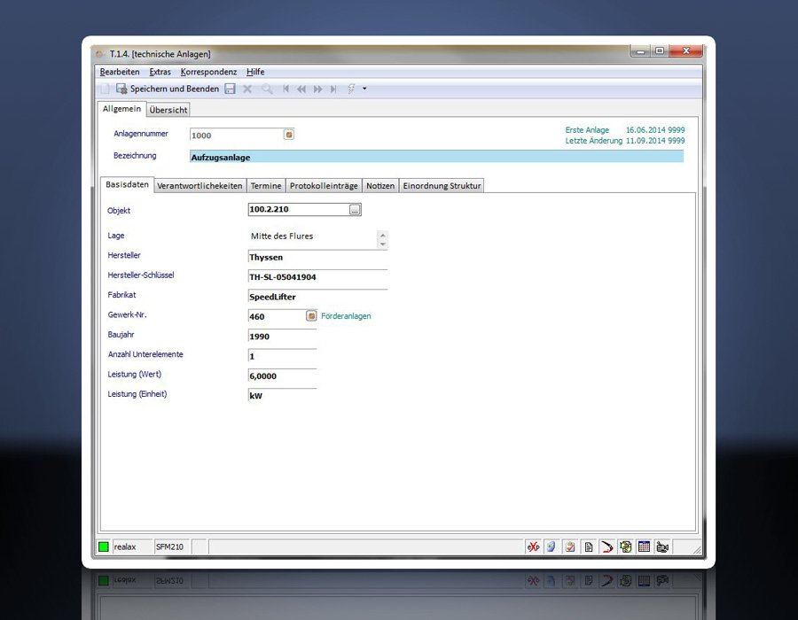Click the Leistung (Einheit) field kW

coord(283,395)
